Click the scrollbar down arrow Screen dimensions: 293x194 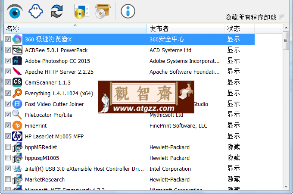click(x=286, y=187)
